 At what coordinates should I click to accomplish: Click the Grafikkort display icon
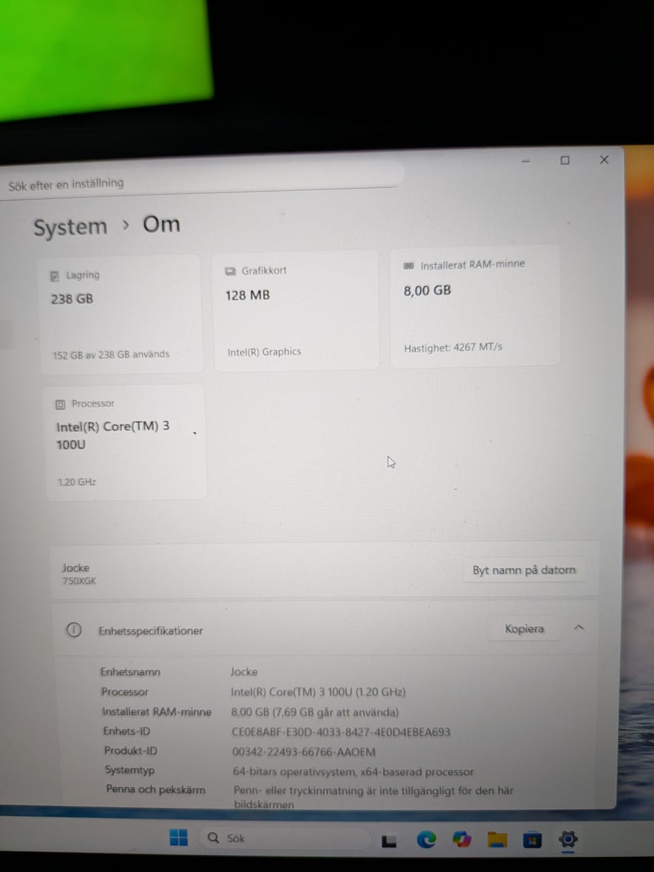(230, 271)
